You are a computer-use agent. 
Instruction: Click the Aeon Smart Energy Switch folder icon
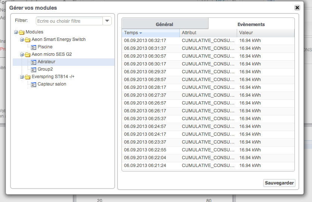click(27, 39)
